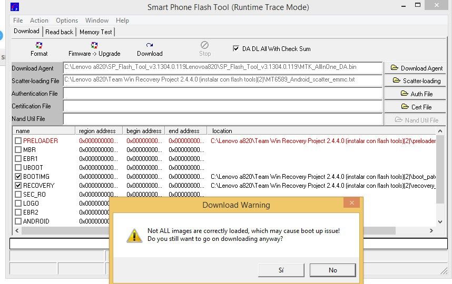
Task: Close the Download Warning dialog
Action: [352, 203]
